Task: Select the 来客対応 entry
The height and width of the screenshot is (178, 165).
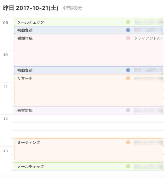Action: 88,110
